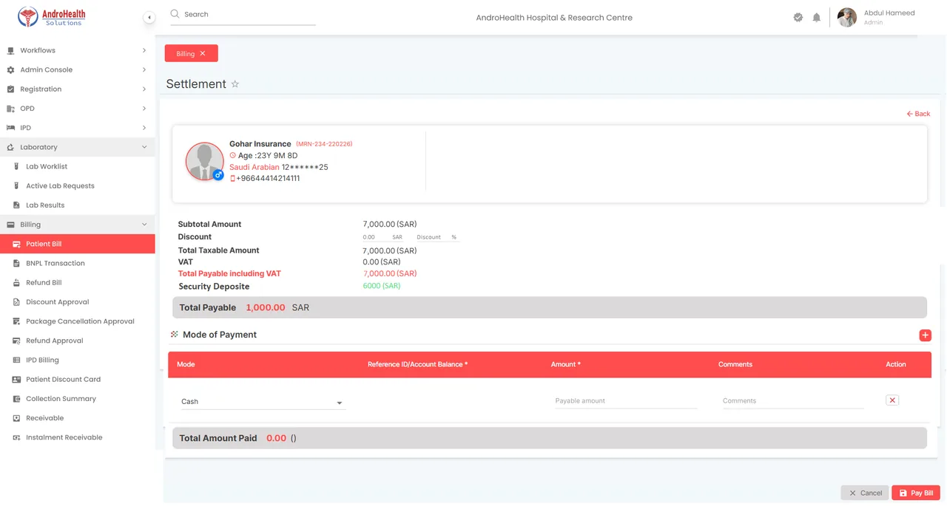The width and height of the screenshot is (947, 506).
Task: Expand the Workflows menu chevron
Action: click(144, 50)
